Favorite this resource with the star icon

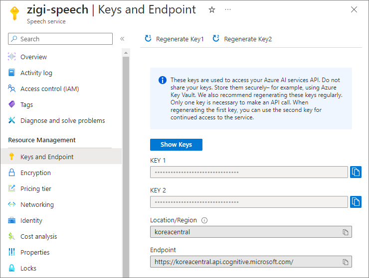(x=212, y=10)
